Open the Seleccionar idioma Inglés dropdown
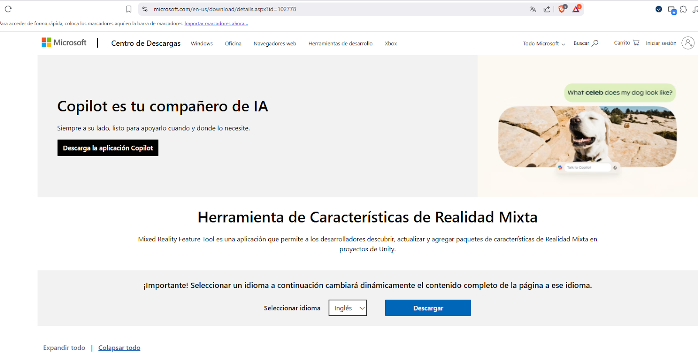698x359 pixels. pos(348,308)
